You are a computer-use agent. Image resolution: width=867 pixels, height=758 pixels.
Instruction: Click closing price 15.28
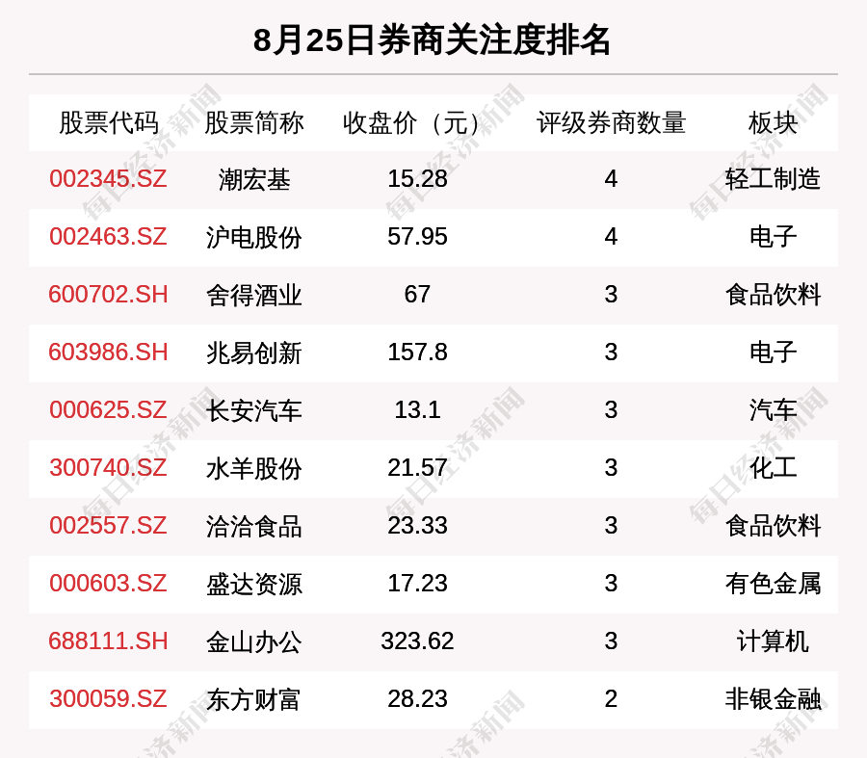pos(417,178)
